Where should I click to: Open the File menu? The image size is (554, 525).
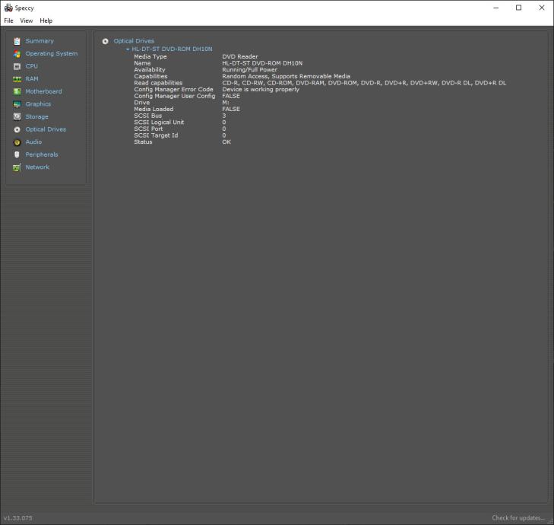pos(8,21)
